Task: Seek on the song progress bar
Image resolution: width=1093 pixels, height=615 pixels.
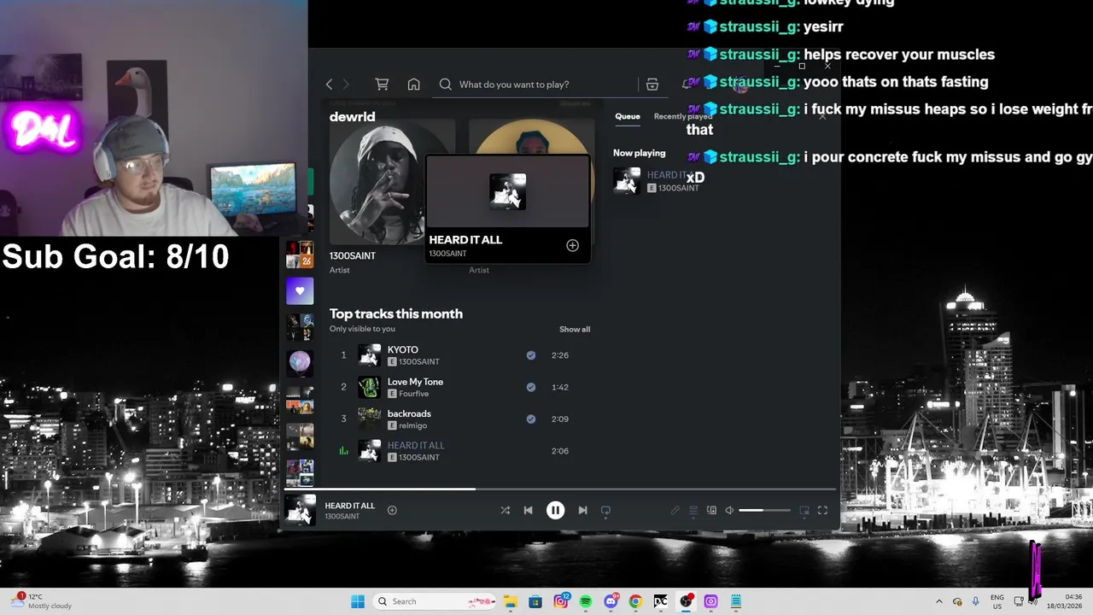Action: pyautogui.click(x=560, y=489)
